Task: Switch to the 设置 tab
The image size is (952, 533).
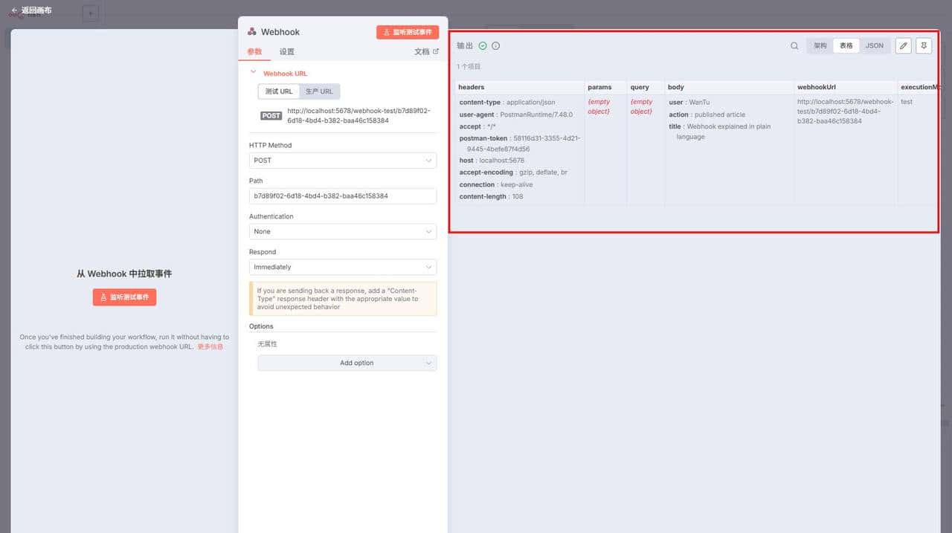Action: (x=286, y=52)
